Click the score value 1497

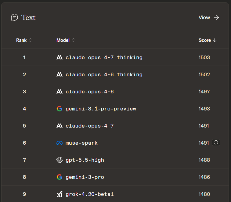(x=204, y=92)
